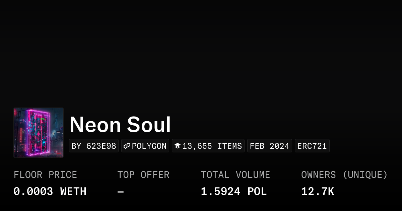The height and width of the screenshot is (211, 402).
Task: Click the WETH currency unit in floor price
Action: click(x=73, y=192)
